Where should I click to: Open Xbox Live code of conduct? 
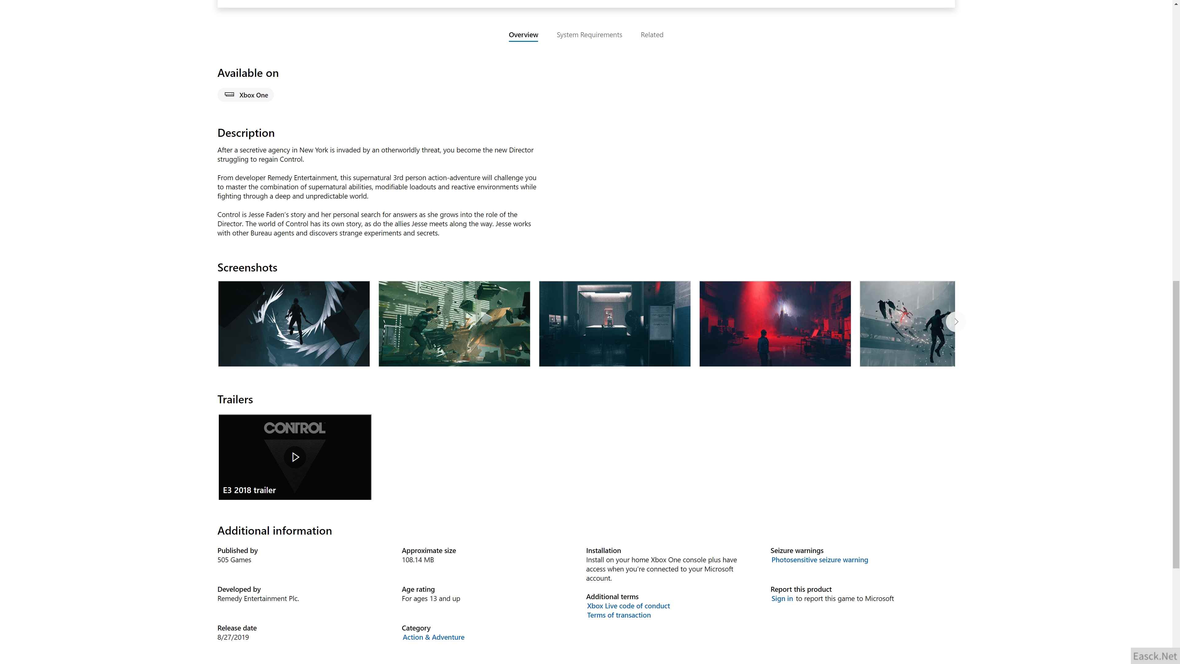628,606
